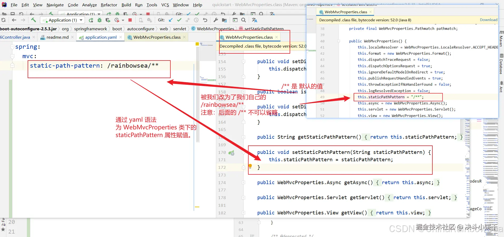
Task: Click the Run Anything window icon
Action: [x=235, y=20]
